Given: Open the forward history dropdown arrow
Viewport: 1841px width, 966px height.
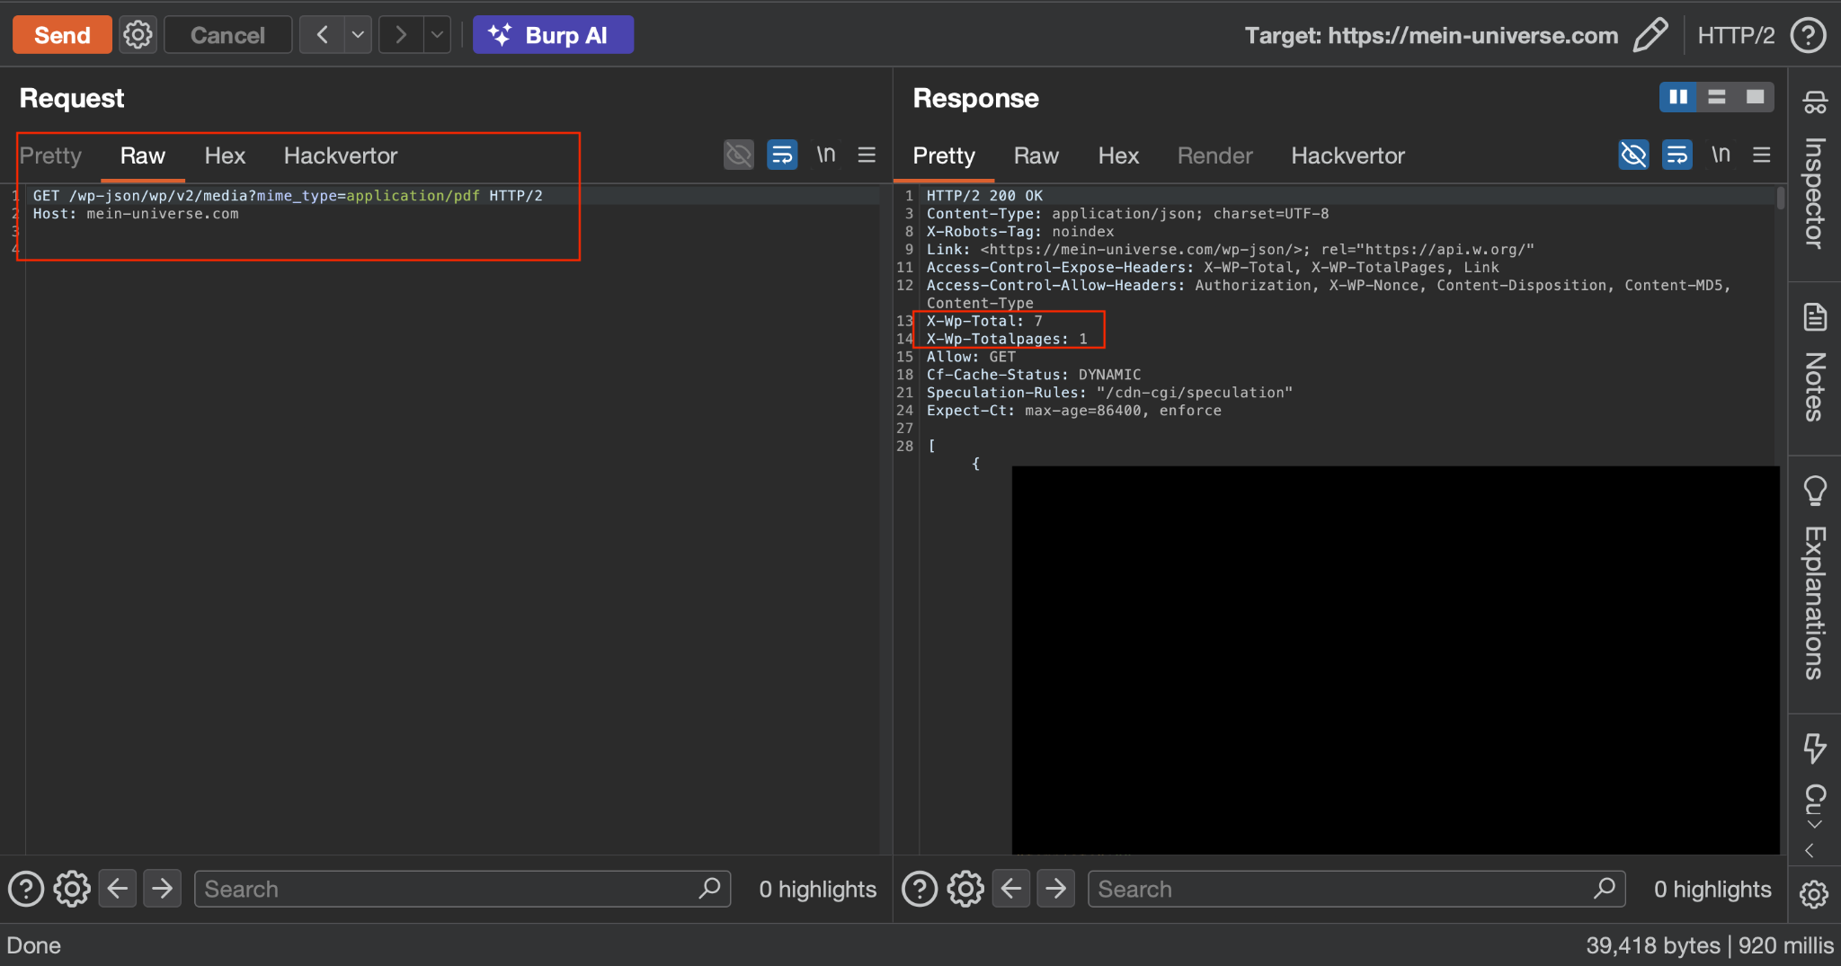Looking at the screenshot, I should 437,35.
